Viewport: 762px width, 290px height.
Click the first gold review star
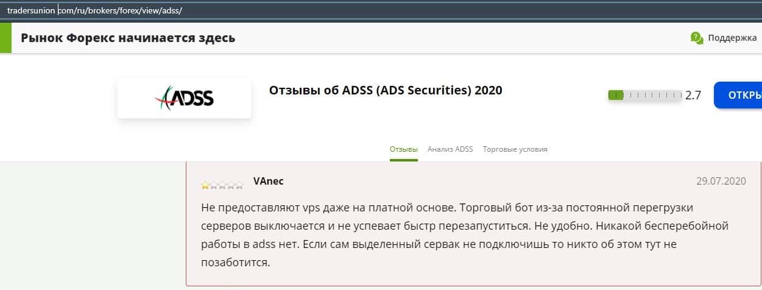click(x=205, y=185)
